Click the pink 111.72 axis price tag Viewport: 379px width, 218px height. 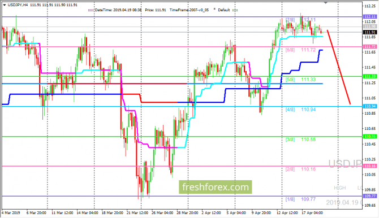coord(370,47)
